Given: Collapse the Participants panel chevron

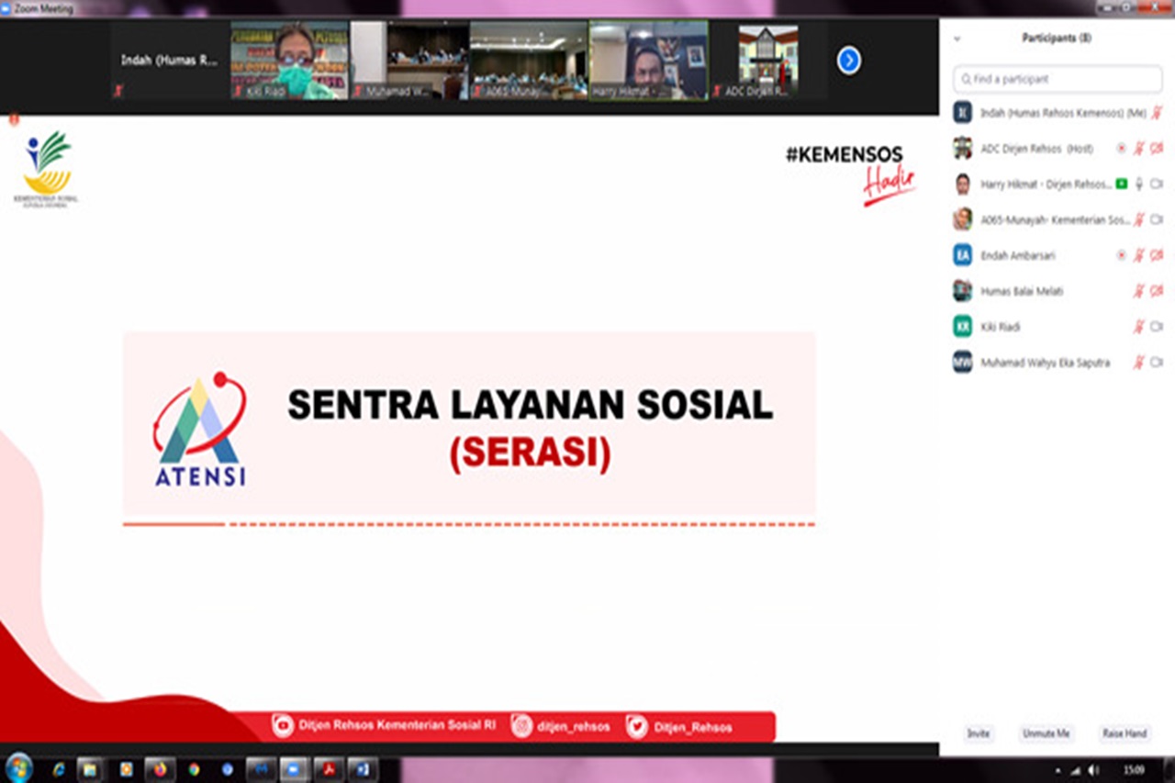Looking at the screenshot, I should point(957,39).
